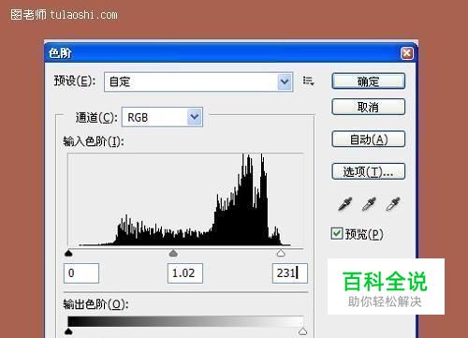
Task: Close the 色阶 Levels dialog
Action: pyautogui.click(x=407, y=53)
